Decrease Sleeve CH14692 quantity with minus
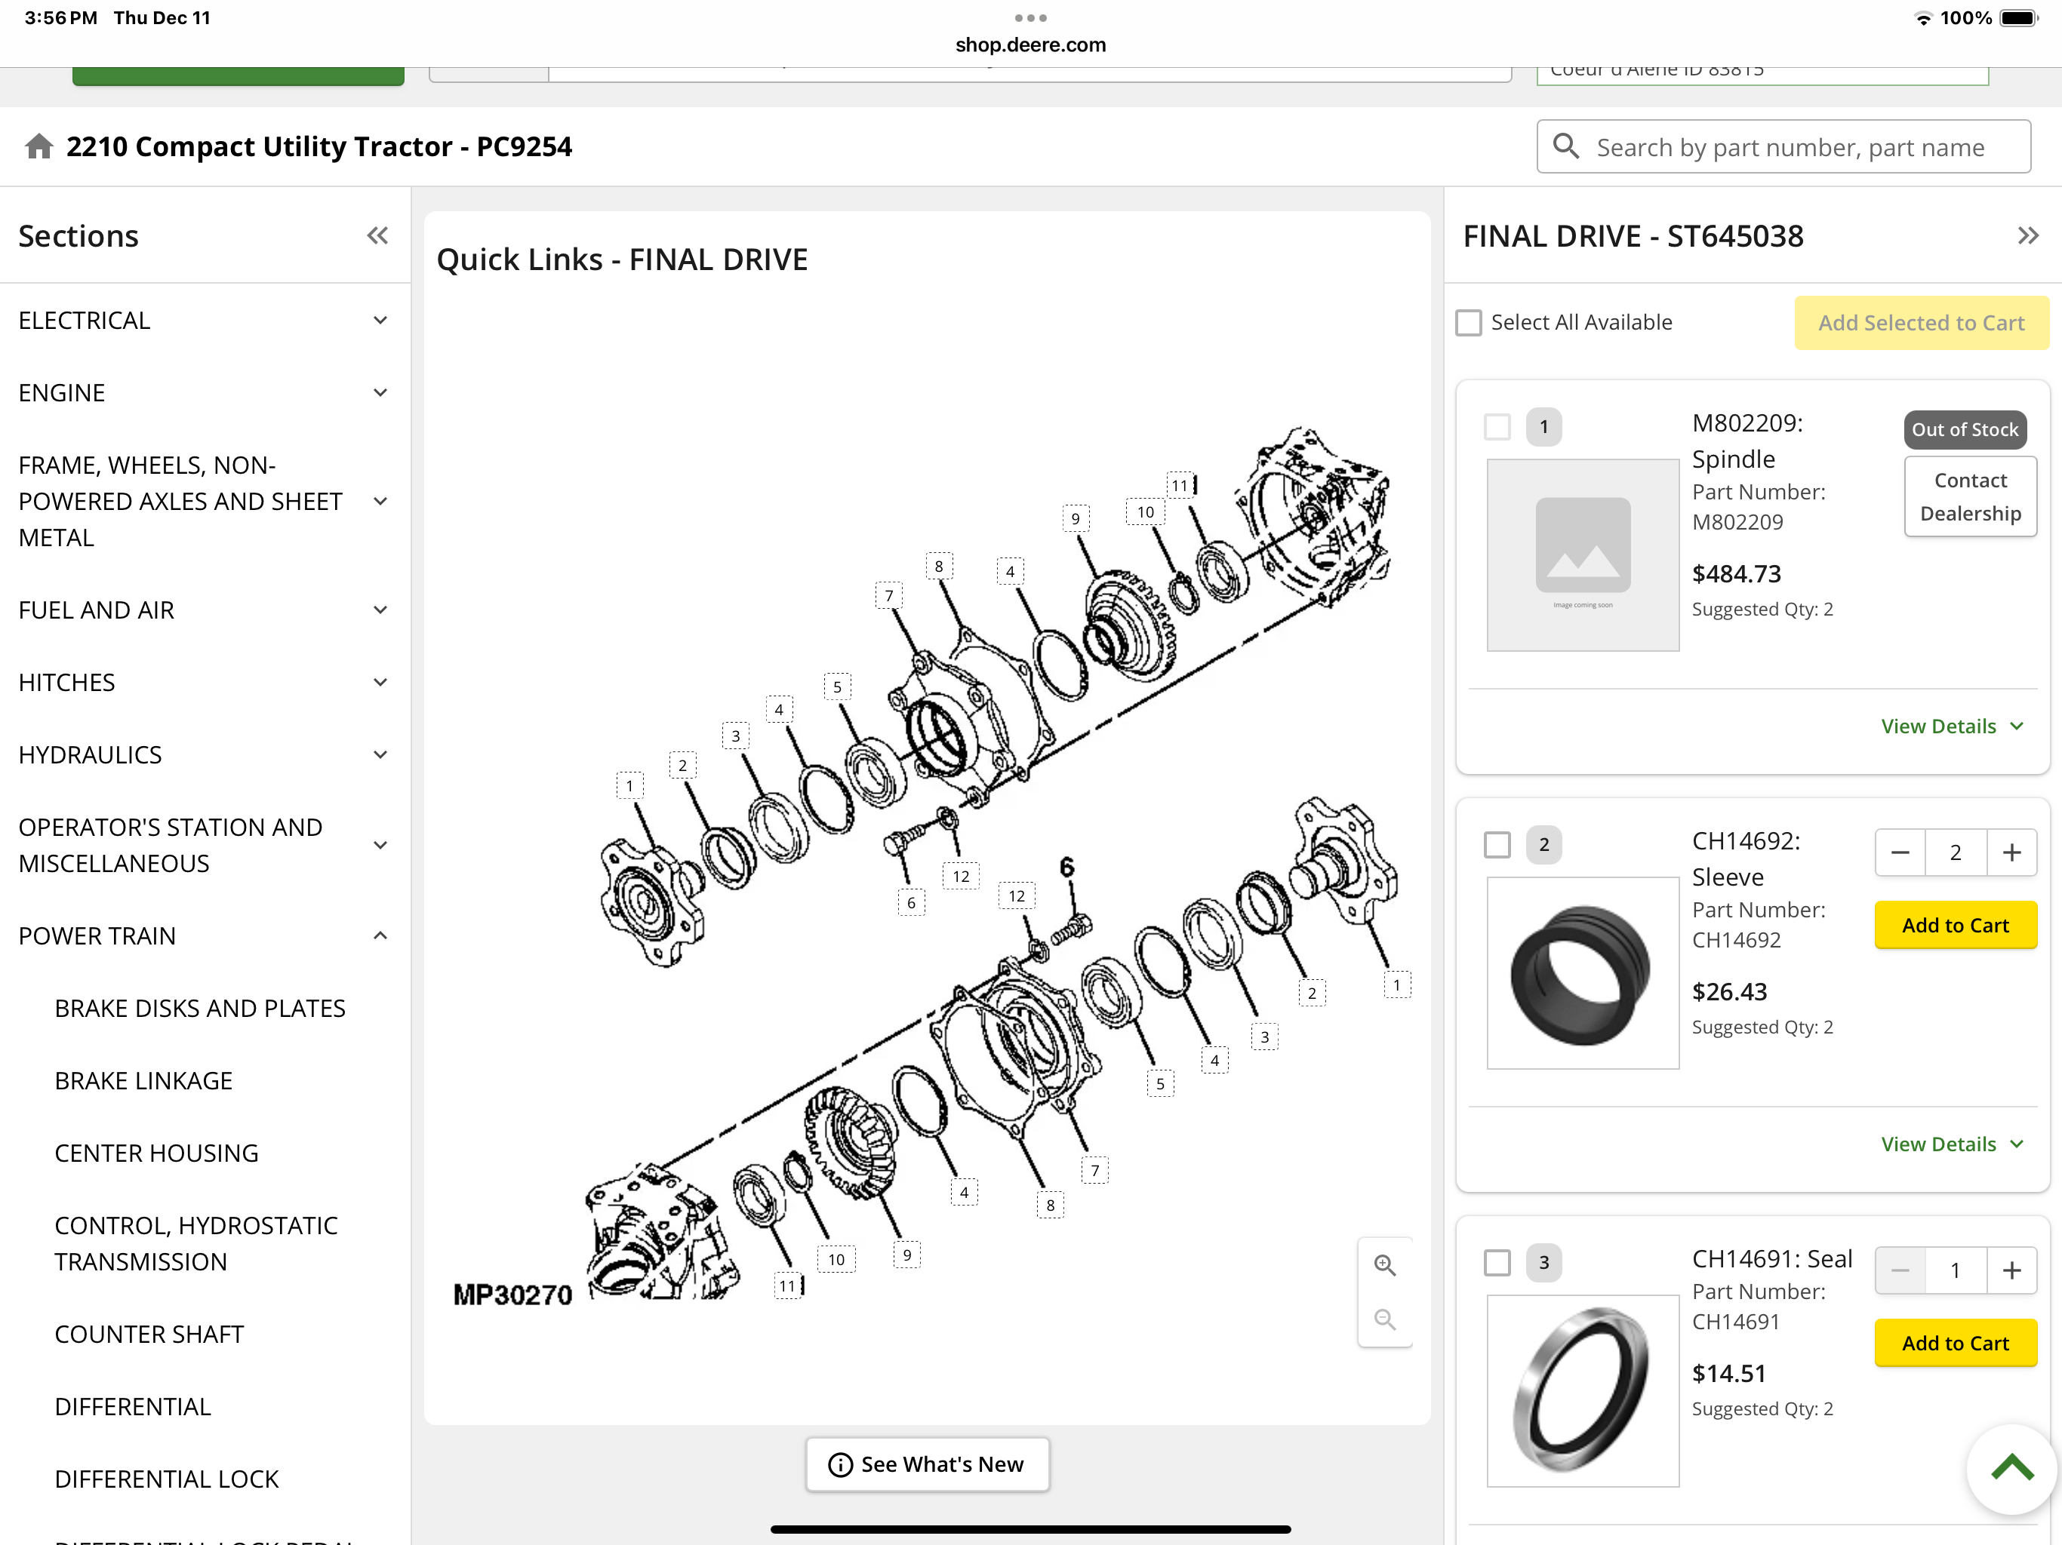Viewport: 2062px width, 1545px height. coord(1900,852)
